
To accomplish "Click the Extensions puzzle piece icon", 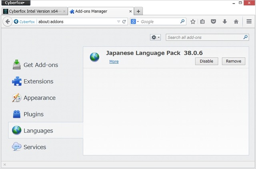I will pyautogui.click(x=17, y=81).
